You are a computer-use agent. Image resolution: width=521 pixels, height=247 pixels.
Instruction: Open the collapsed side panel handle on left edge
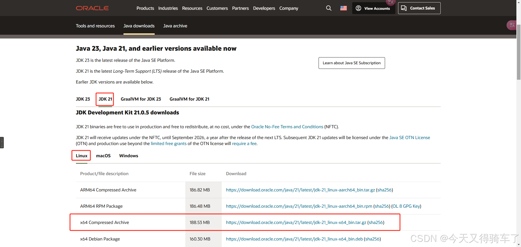pyautogui.click(x=2, y=142)
